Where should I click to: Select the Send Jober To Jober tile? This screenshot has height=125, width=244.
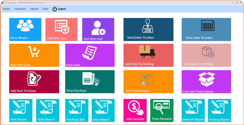tap(148, 29)
